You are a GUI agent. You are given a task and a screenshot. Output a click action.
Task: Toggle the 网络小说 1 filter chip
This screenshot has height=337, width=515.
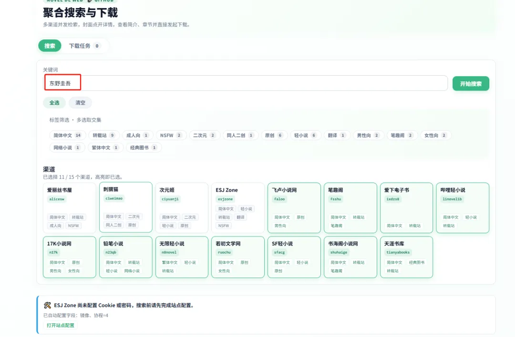(x=67, y=147)
